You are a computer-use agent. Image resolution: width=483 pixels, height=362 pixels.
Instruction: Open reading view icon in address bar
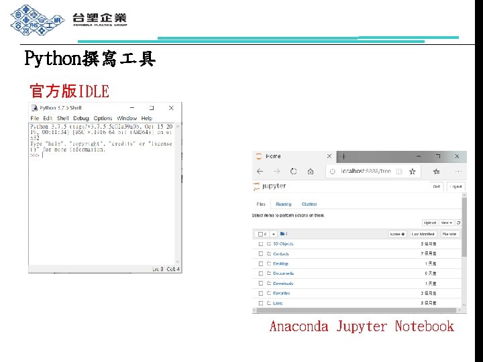pos(399,172)
